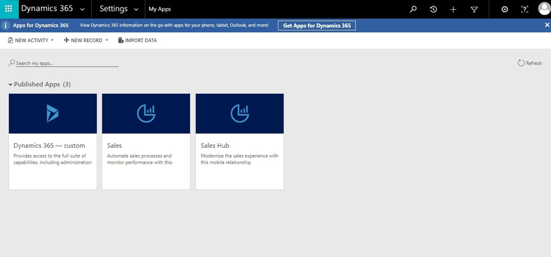Viewport: 551px width, 257px height.
Task: Open advanced find funnel icon
Action: [x=474, y=9]
